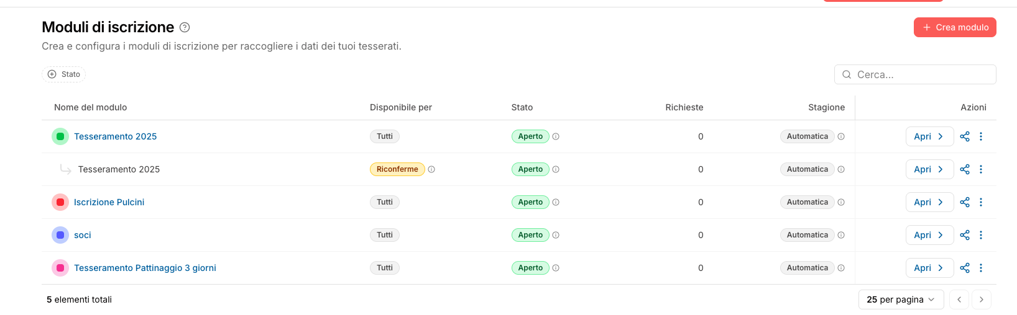Click the blue color swatch of soci
1017x315 pixels.
pyautogui.click(x=60, y=235)
